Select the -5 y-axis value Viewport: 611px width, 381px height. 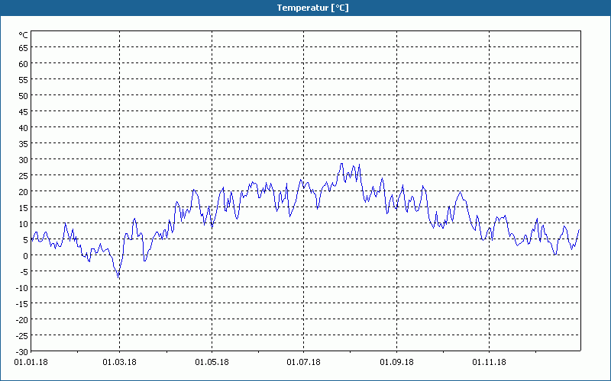24,272
